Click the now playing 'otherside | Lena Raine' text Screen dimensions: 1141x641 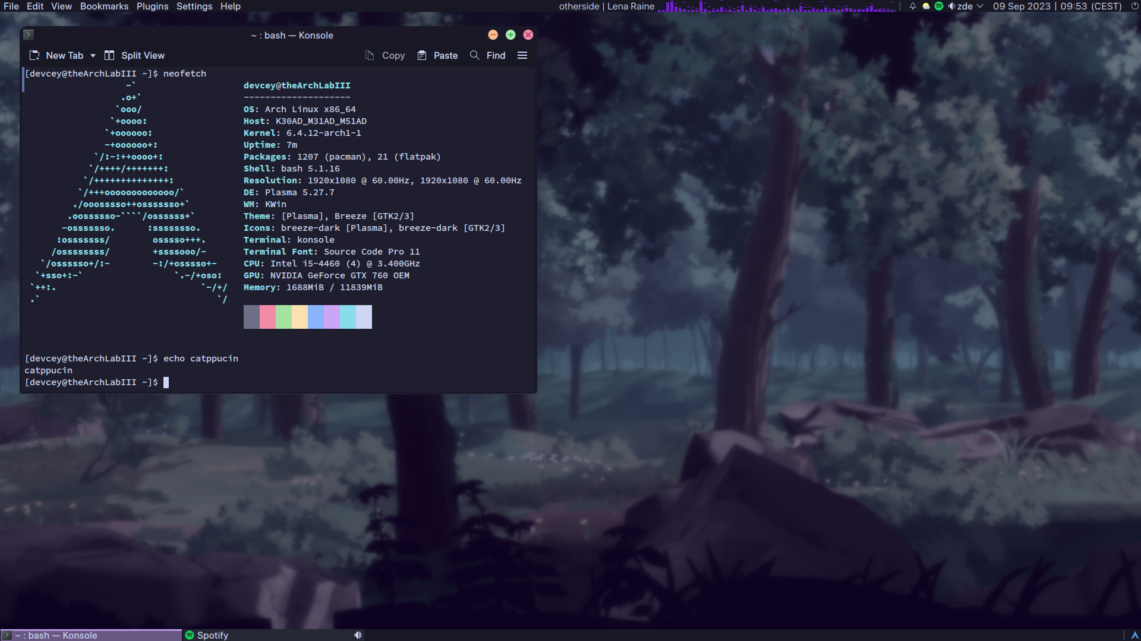click(x=606, y=6)
